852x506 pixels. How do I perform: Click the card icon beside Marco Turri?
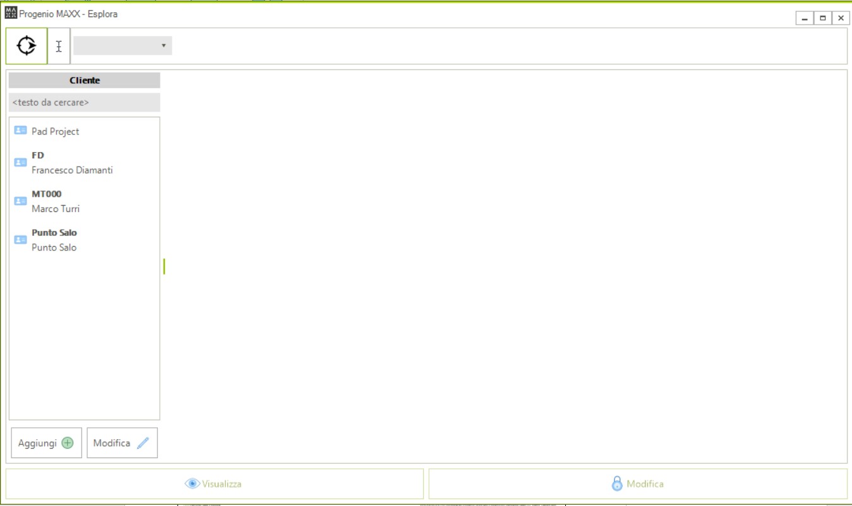(x=20, y=201)
